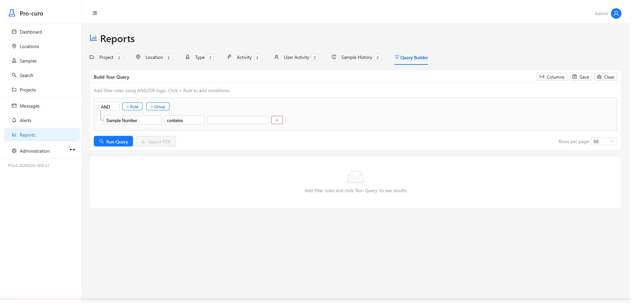Select the User Activity tab
This screenshot has height=305, width=632.
pos(296,57)
